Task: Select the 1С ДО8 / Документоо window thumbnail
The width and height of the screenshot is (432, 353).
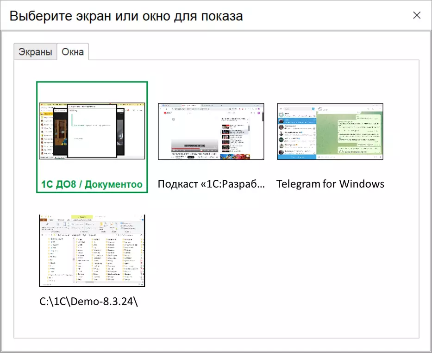Action: coord(92,131)
